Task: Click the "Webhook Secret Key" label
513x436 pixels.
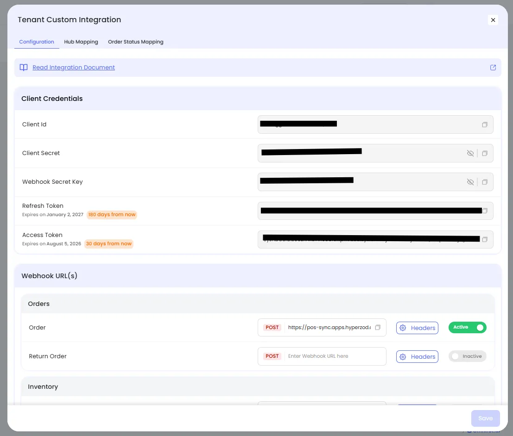Action: pyautogui.click(x=52, y=182)
